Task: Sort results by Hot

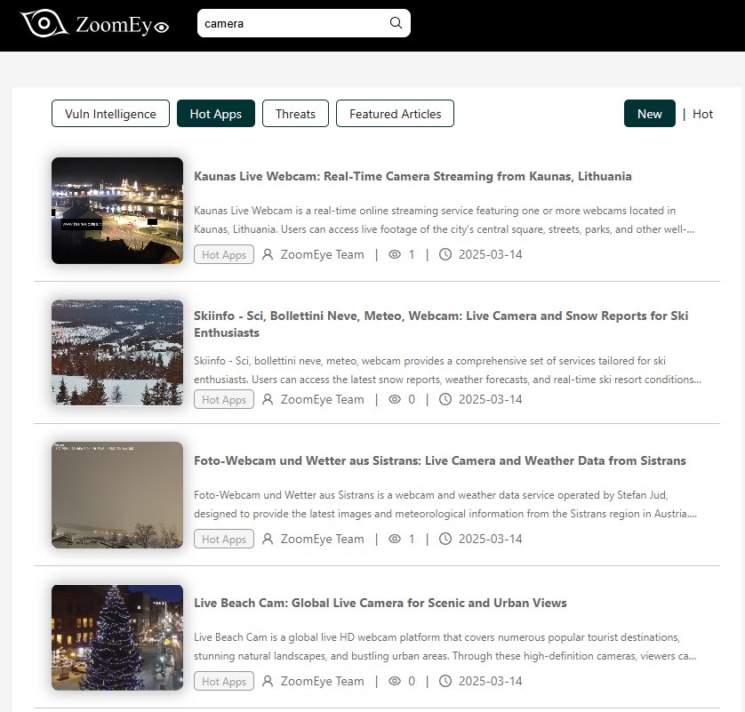Action: click(x=702, y=114)
